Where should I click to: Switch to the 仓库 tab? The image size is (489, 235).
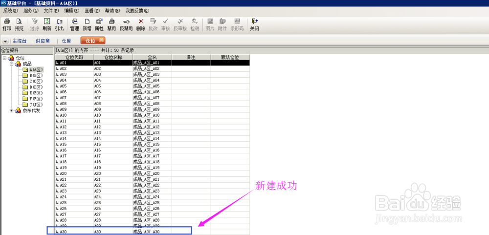(66, 41)
